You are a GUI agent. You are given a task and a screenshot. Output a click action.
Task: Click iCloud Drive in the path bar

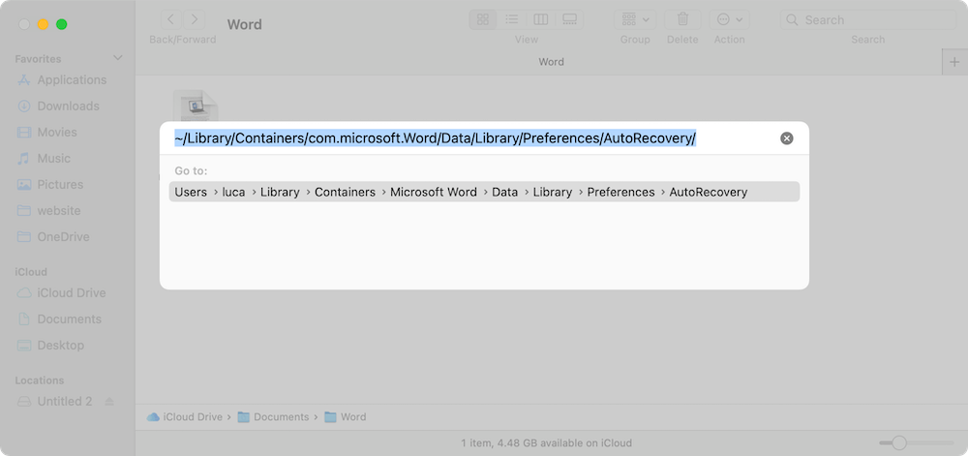185,417
